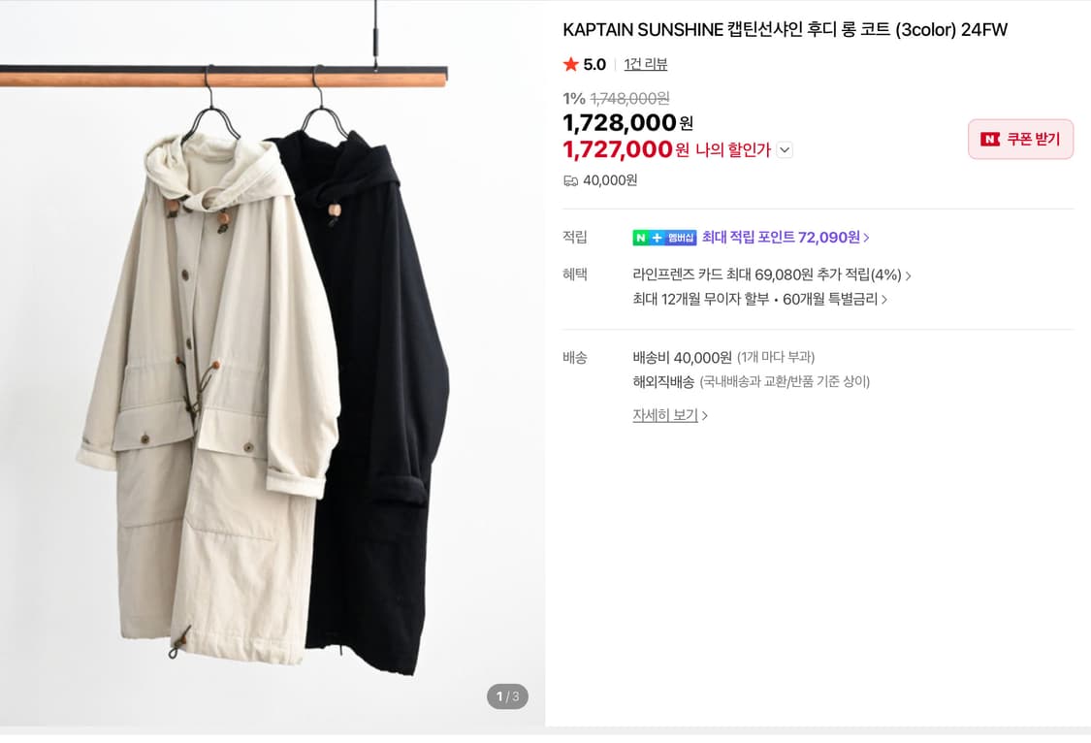Expand the 60개월 특별금리 installment details
1091x743 pixels.
pos(885,299)
